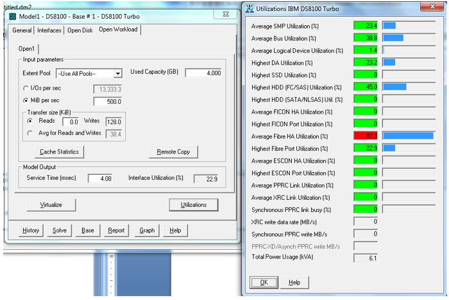Click the Service Time (msec) field
Viewport: 449px width, 300px height.
click(x=100, y=179)
